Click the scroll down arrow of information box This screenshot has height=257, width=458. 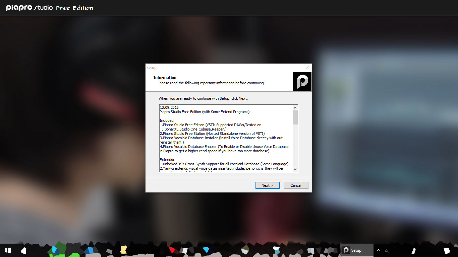(295, 169)
